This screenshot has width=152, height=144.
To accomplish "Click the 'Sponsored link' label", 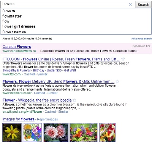I will (141, 46).
